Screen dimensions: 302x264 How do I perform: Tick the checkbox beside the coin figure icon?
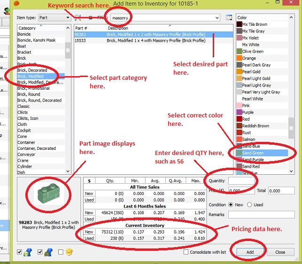[40, 252]
